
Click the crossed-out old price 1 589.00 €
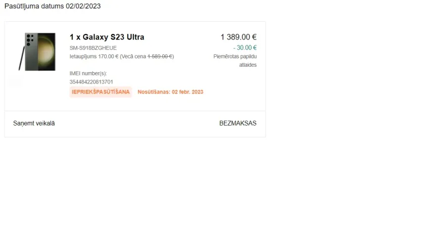click(160, 56)
